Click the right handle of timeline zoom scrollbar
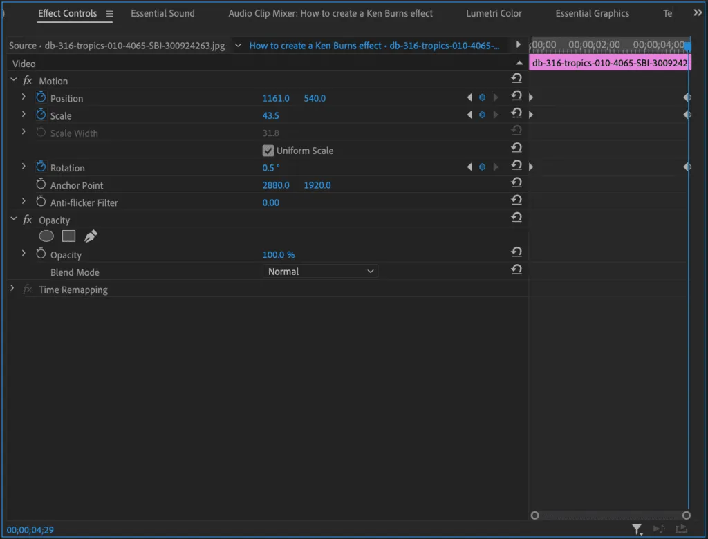 [x=687, y=515]
